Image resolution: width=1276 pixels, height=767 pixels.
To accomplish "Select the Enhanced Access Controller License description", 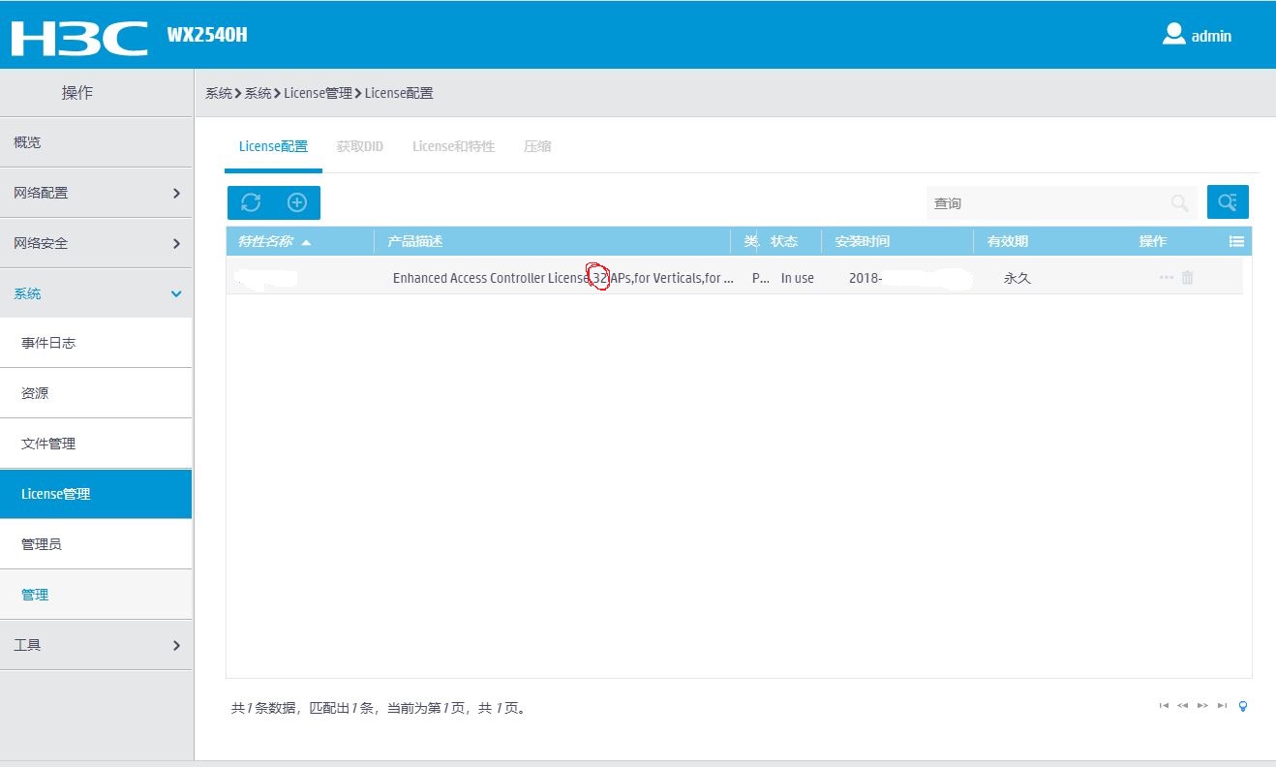I will click(563, 278).
